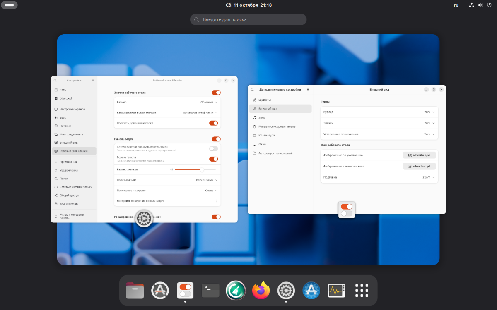
Task: Click the search icon in Дополнительные настройки
Action: point(252,90)
